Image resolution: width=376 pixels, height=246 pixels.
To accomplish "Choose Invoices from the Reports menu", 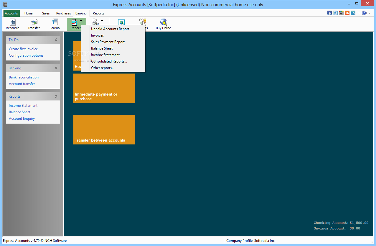I will (x=113, y=35).
